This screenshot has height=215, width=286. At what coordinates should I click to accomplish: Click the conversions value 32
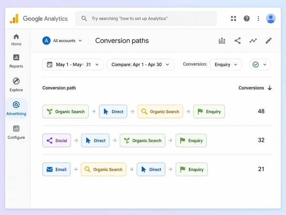[x=261, y=140]
